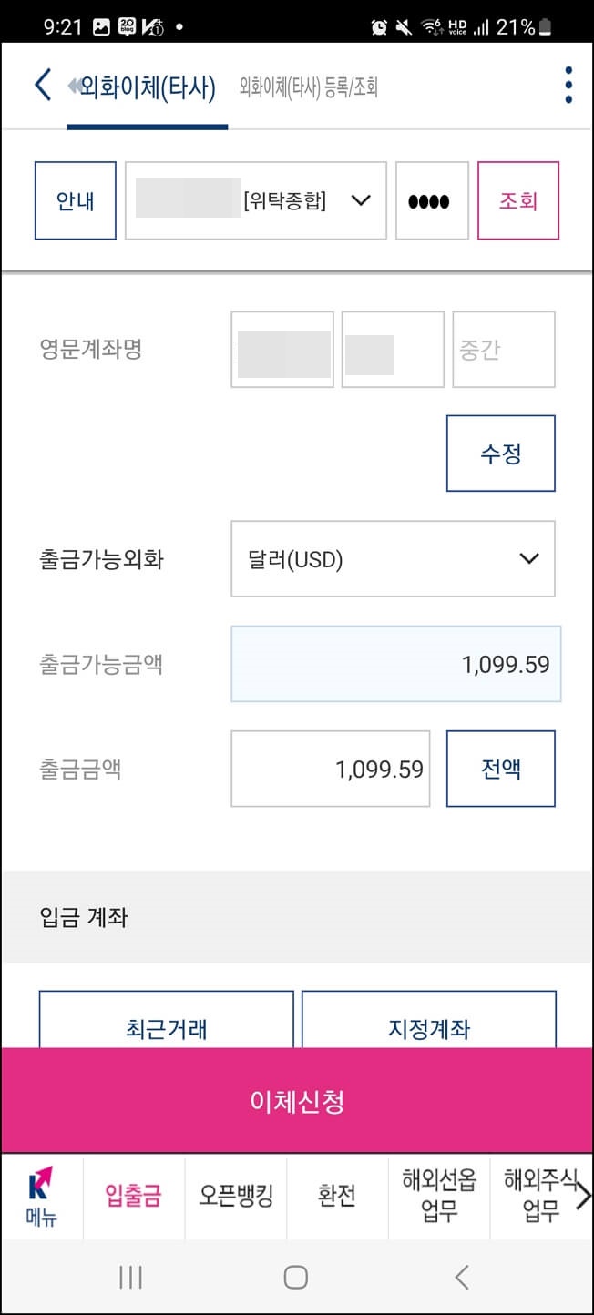Tap the 안내 guide button

(x=75, y=200)
